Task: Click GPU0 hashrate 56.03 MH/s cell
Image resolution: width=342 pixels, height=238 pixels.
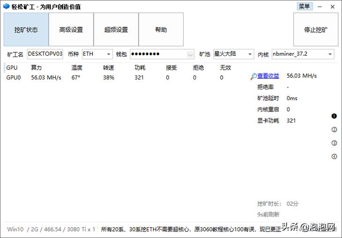Action: [46, 78]
